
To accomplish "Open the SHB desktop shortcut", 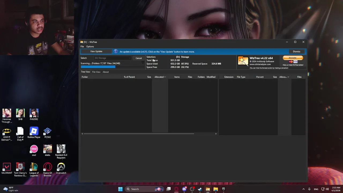I will [20, 114].
